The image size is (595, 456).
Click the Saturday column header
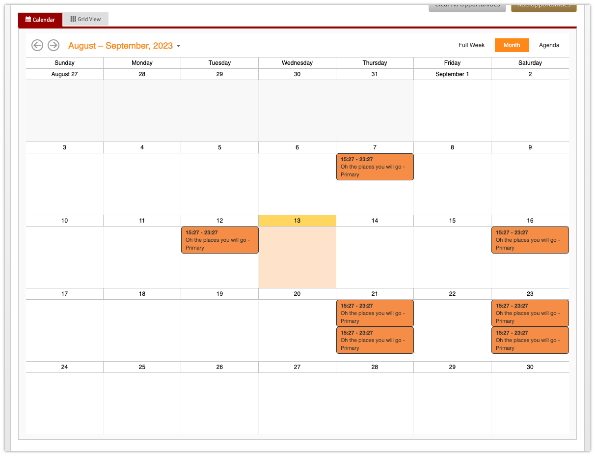click(530, 63)
